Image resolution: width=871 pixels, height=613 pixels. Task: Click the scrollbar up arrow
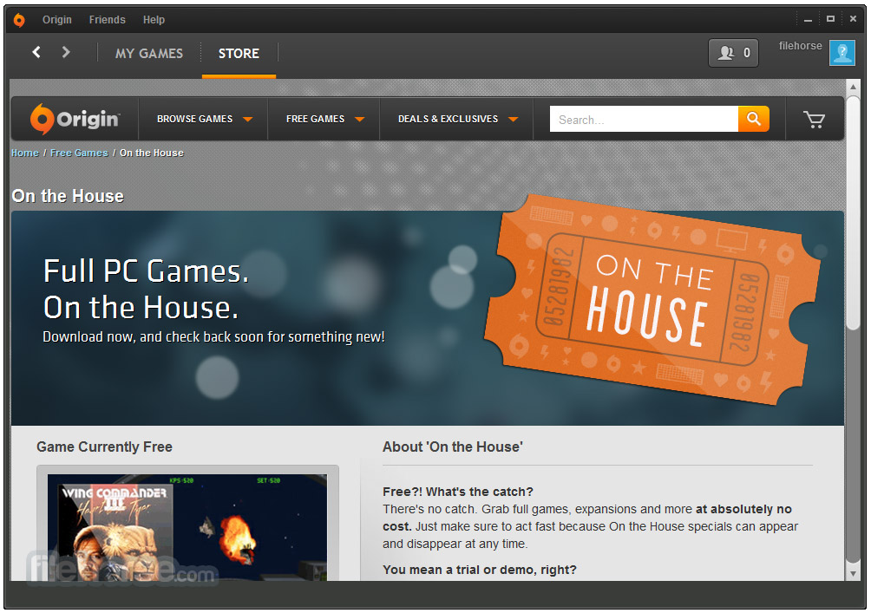pyautogui.click(x=854, y=88)
